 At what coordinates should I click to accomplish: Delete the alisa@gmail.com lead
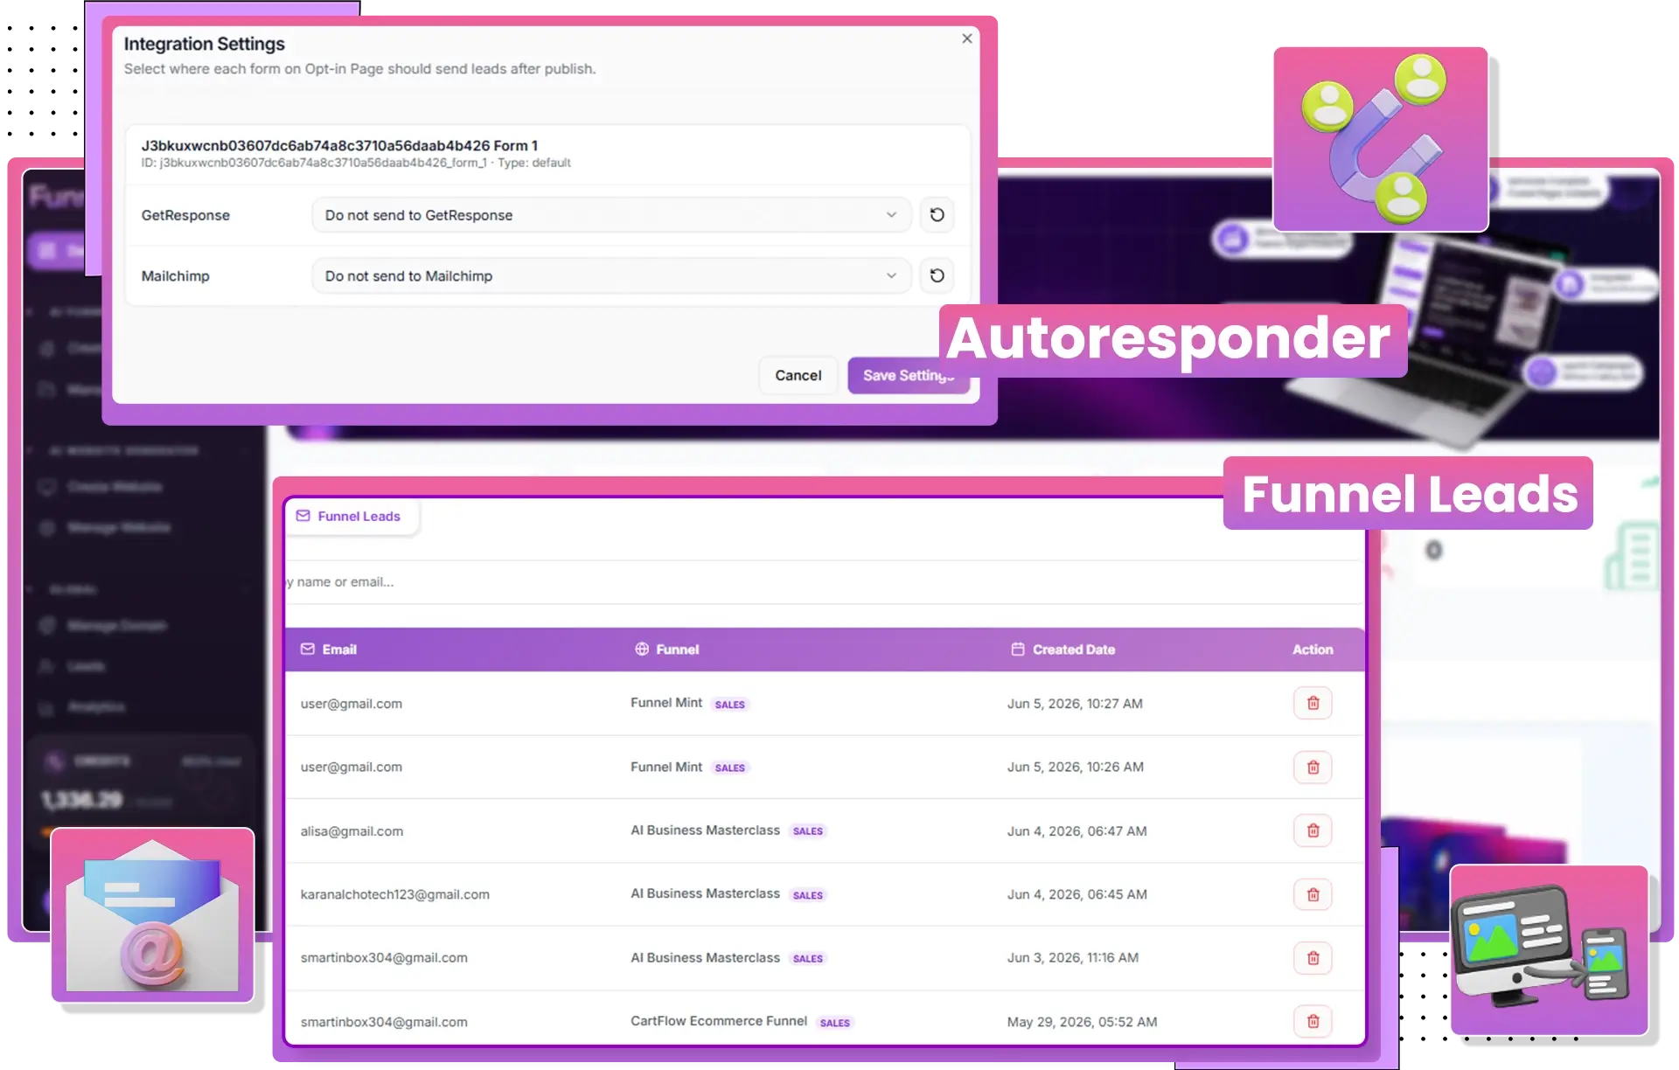1313,831
